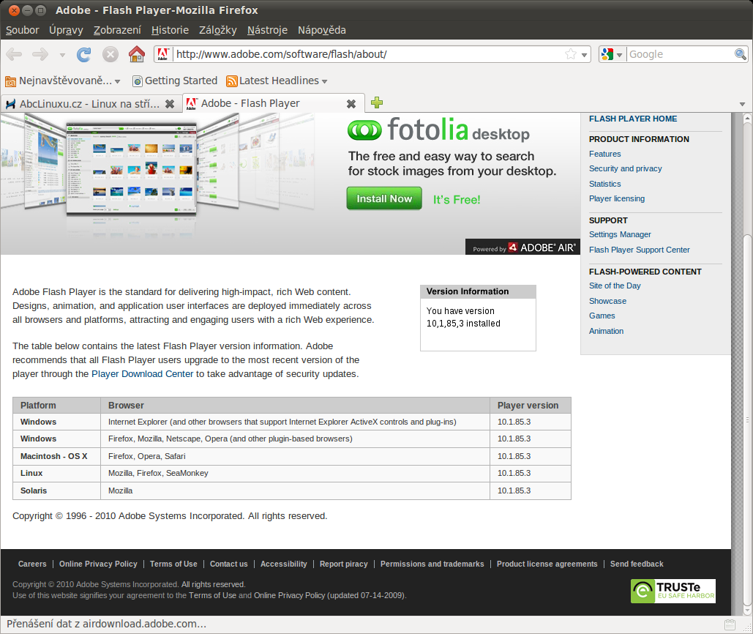Click the TRUSTe EU Safe Harbor badge
Image resolution: width=753 pixels, height=634 pixels.
tap(673, 591)
